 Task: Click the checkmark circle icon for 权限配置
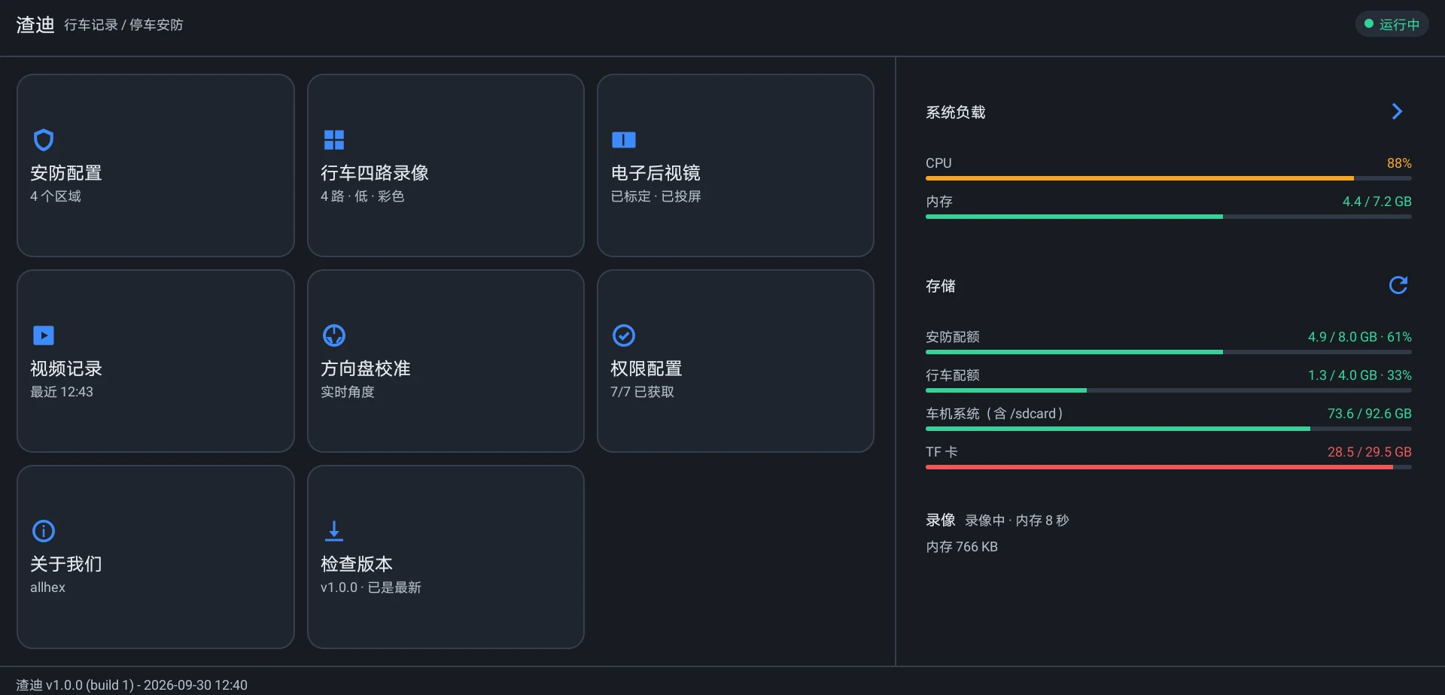click(x=624, y=335)
